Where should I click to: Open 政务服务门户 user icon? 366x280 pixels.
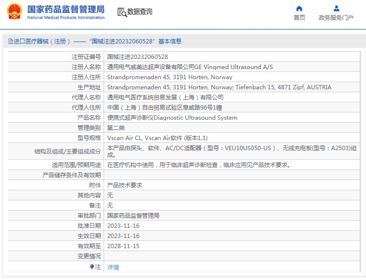click(x=336, y=9)
